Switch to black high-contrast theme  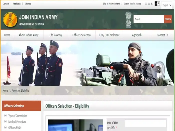tap(156, 3)
